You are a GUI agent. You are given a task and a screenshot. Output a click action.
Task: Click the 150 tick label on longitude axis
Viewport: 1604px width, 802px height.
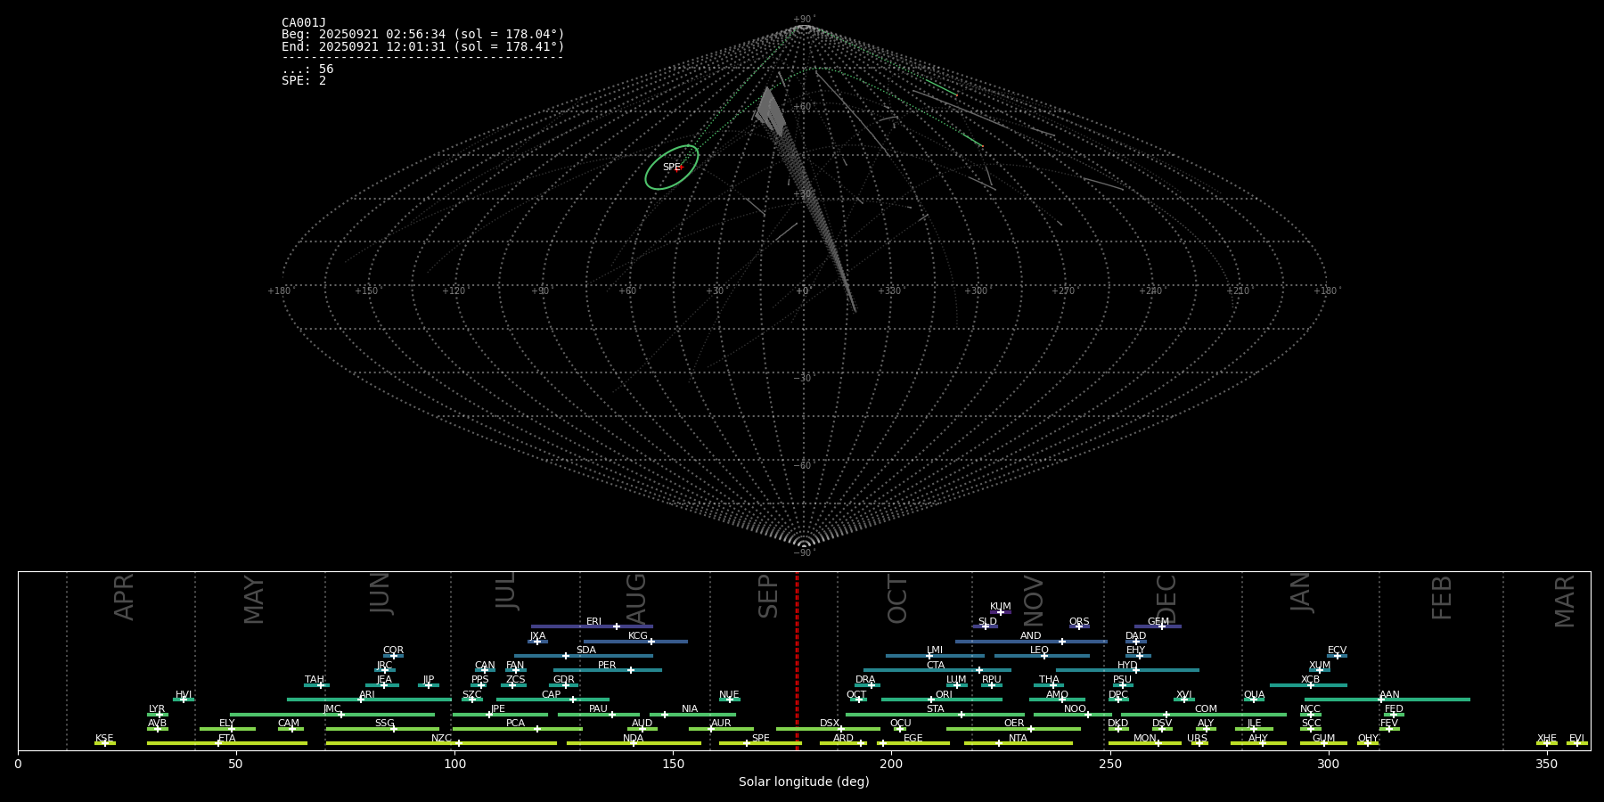click(673, 764)
